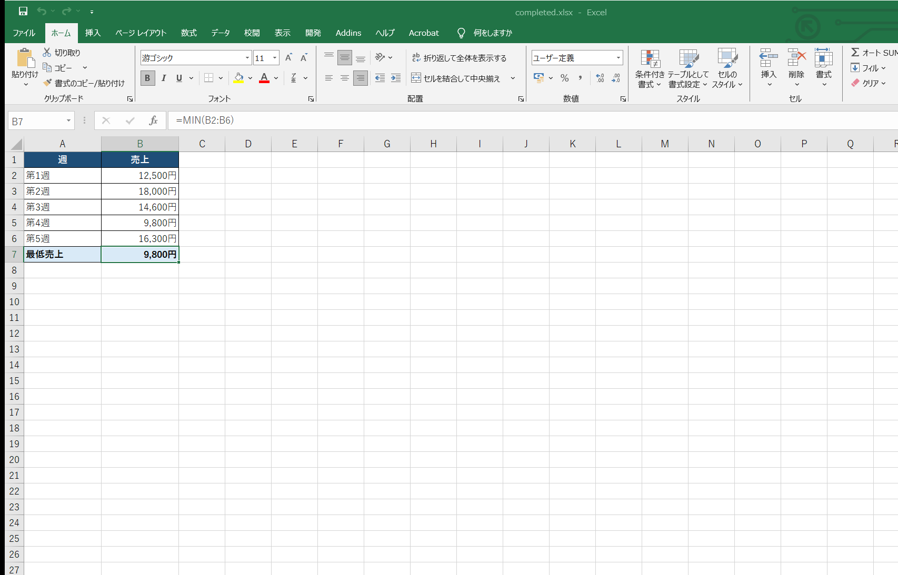Viewport: 898px width, 575px height.
Task: Toggle top vertical alignment
Action: click(x=329, y=57)
